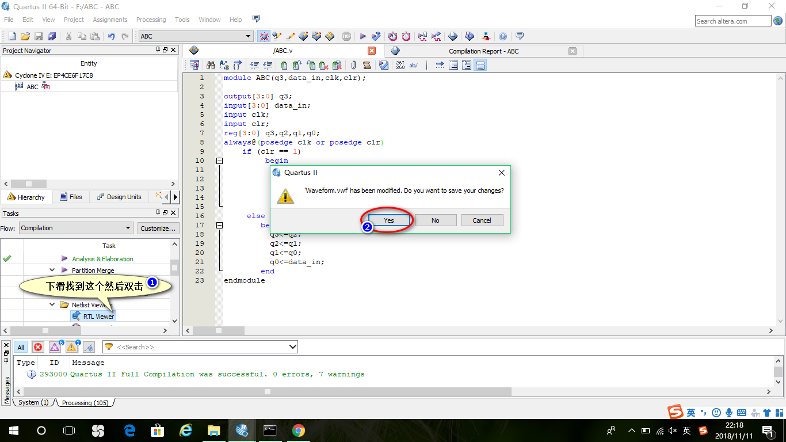
Task: Toggle the All messages filter
Action: pos(21,347)
